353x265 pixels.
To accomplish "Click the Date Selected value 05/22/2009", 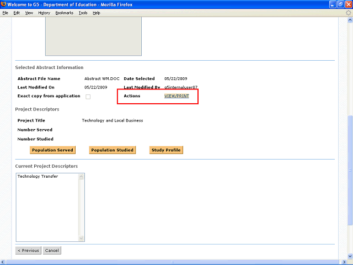I will coord(175,78).
